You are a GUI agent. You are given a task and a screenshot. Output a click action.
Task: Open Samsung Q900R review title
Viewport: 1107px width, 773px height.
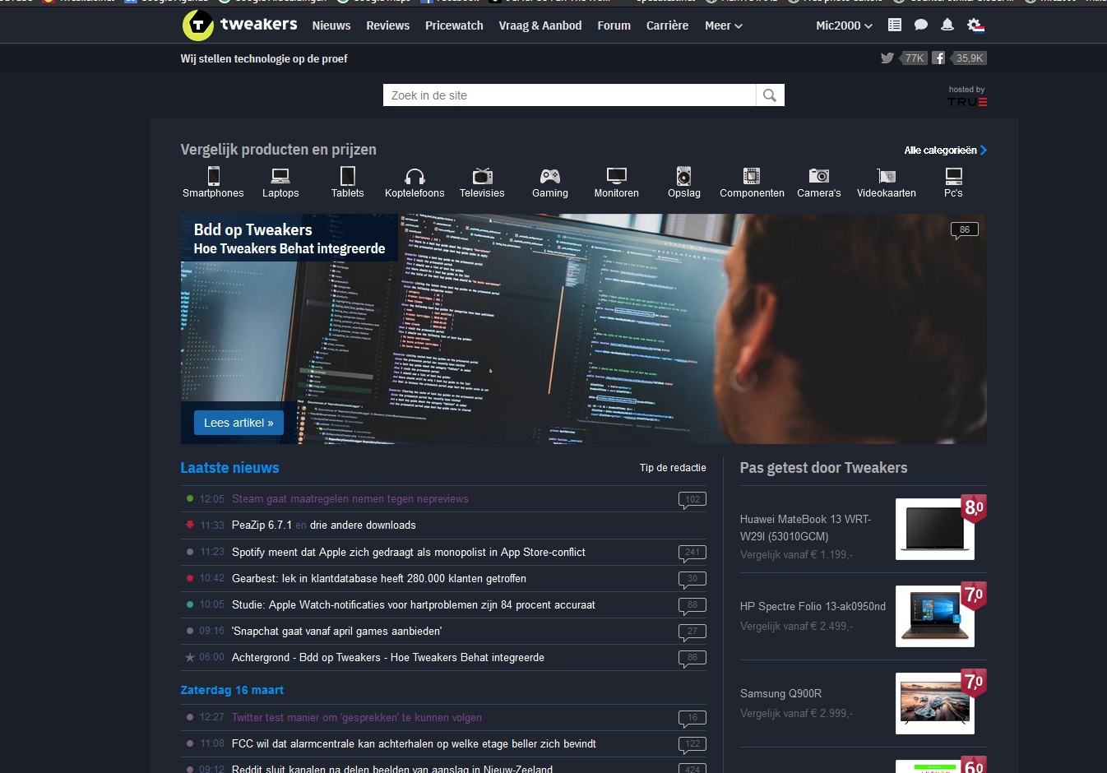[781, 694]
